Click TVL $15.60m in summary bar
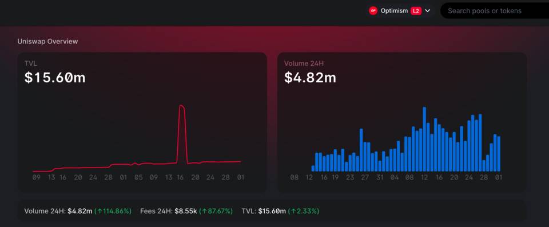The width and height of the screenshot is (549, 227). pos(264,211)
